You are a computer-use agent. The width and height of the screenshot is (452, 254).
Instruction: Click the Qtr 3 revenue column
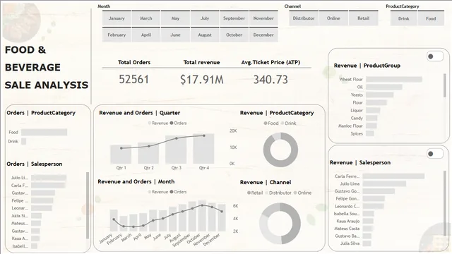176,150
